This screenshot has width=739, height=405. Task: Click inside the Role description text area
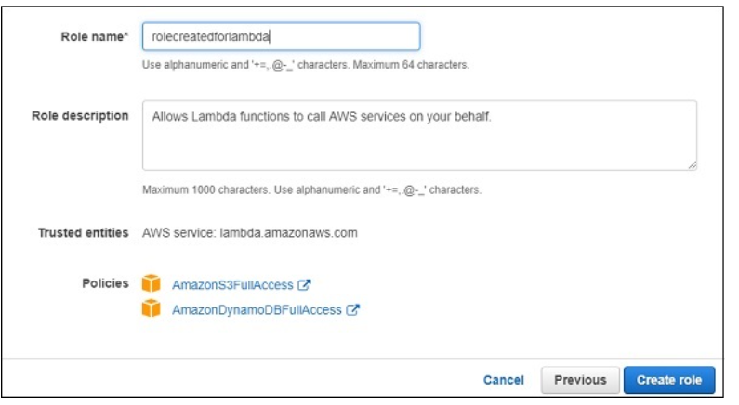coord(418,135)
